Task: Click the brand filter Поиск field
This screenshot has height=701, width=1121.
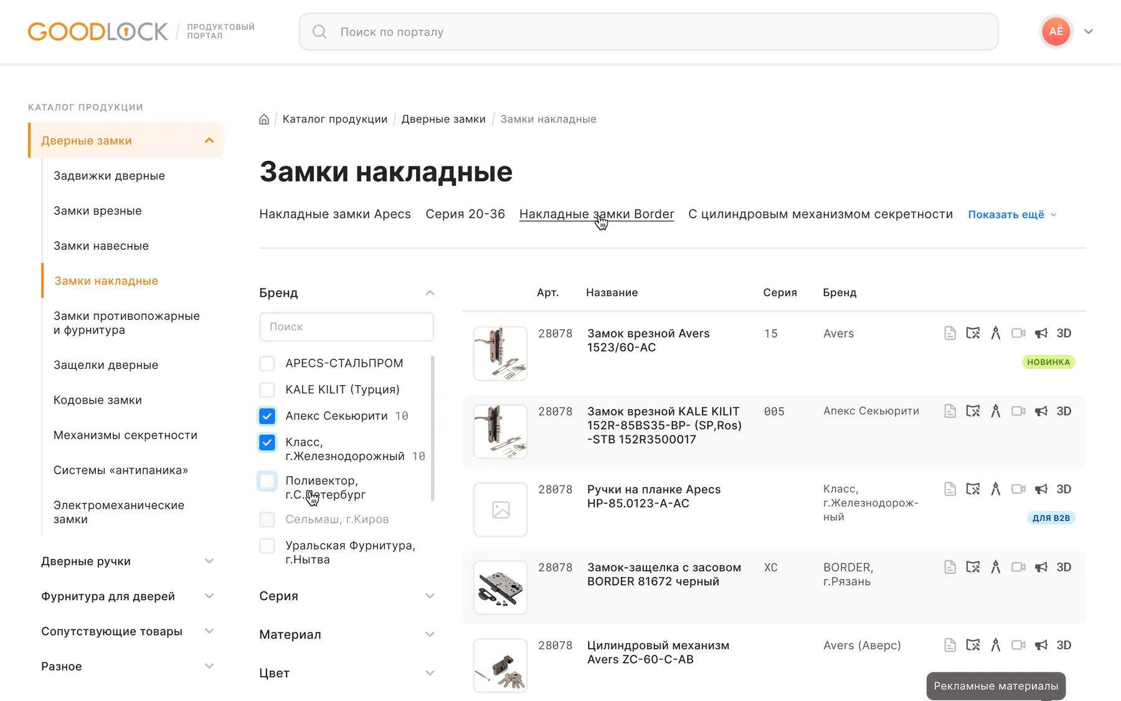Action: 347,327
